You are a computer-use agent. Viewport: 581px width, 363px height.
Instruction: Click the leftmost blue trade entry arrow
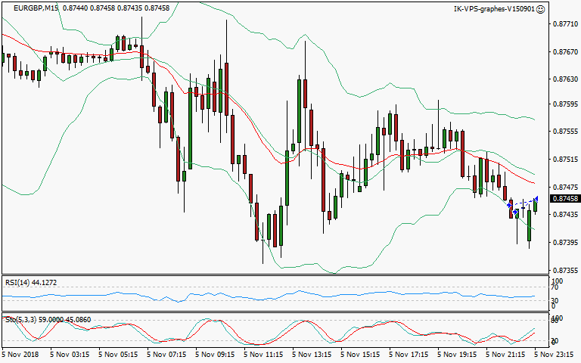(x=508, y=205)
